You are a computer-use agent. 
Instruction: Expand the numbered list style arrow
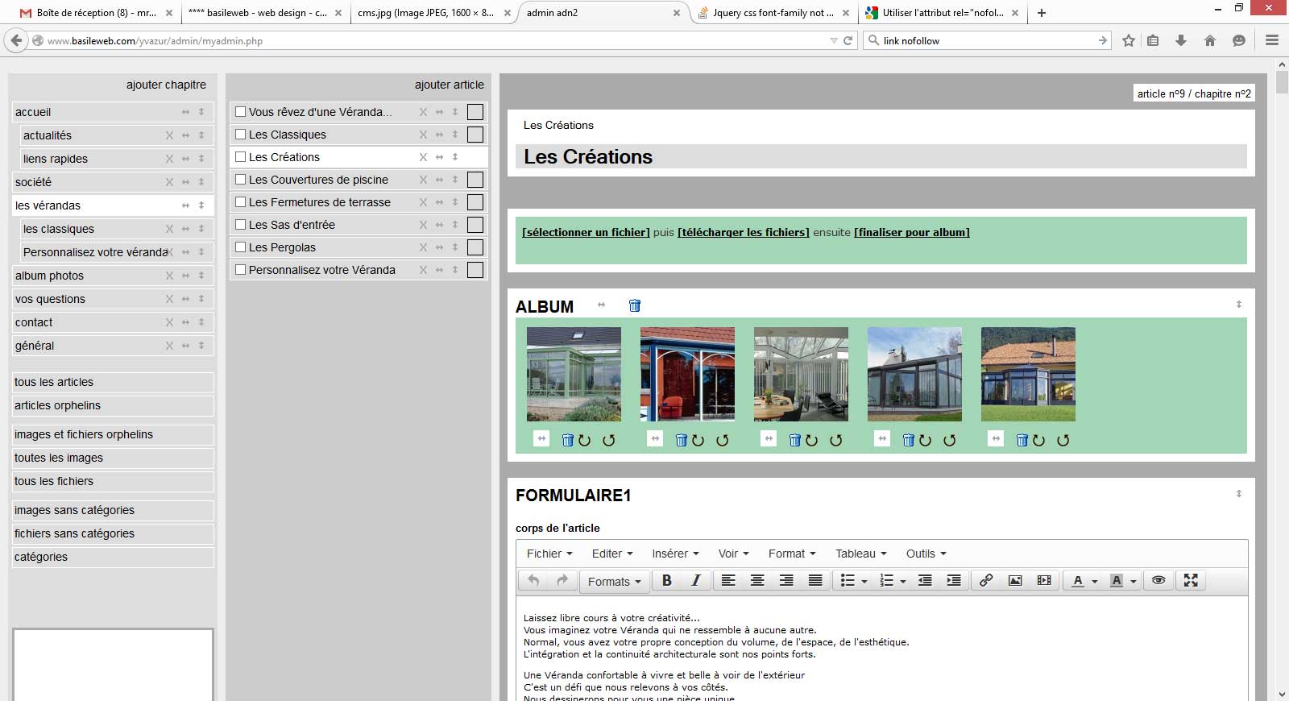903,581
